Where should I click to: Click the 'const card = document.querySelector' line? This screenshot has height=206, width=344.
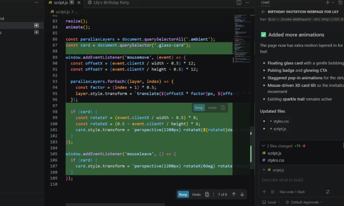tap(128, 45)
